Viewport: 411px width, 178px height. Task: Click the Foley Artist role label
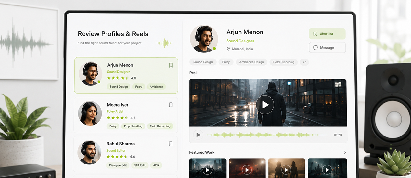point(115,111)
